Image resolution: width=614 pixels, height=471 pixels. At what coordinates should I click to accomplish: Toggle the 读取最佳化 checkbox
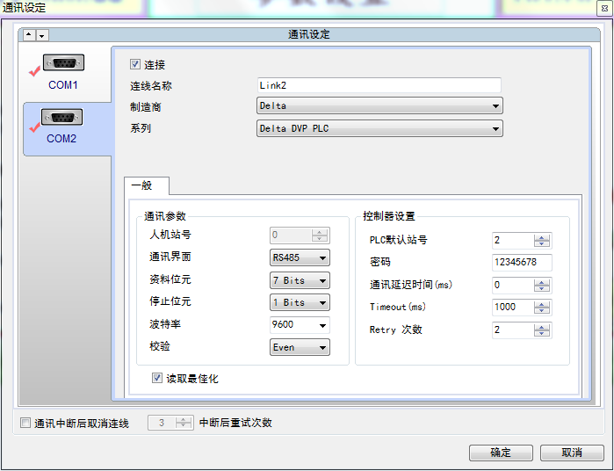point(157,379)
